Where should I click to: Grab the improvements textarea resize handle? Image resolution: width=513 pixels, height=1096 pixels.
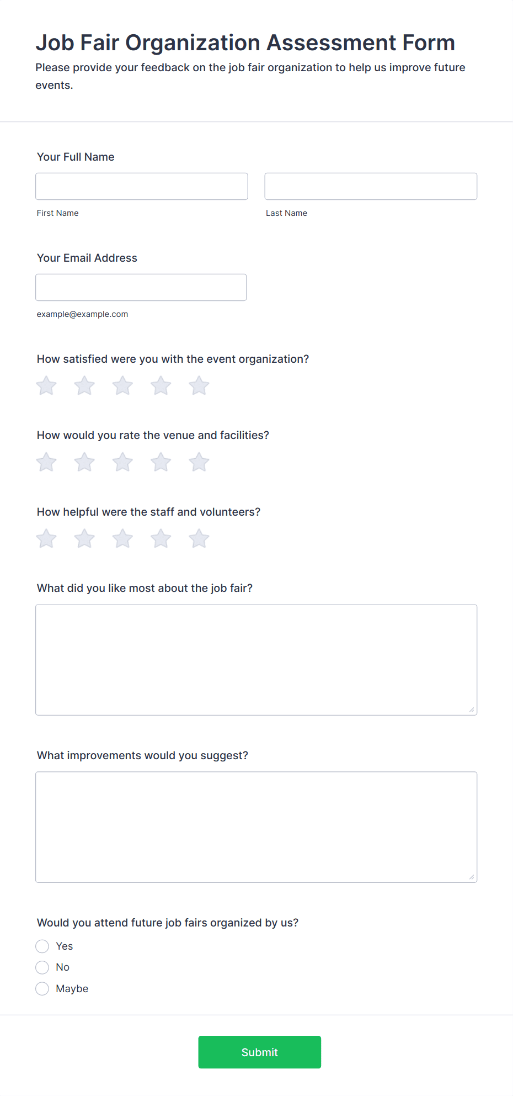pyautogui.click(x=472, y=877)
